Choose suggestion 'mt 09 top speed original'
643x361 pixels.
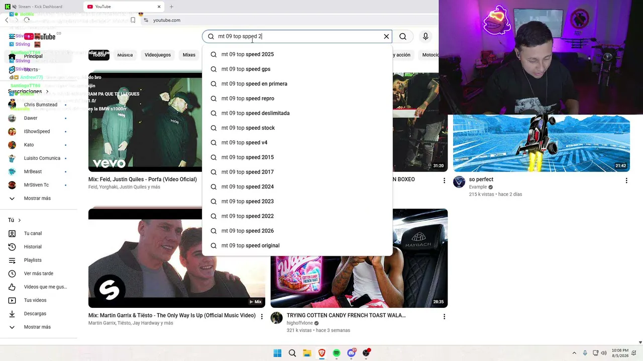coord(297,246)
